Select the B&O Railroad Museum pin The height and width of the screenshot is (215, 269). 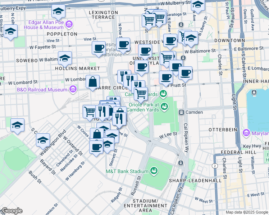click(73, 89)
